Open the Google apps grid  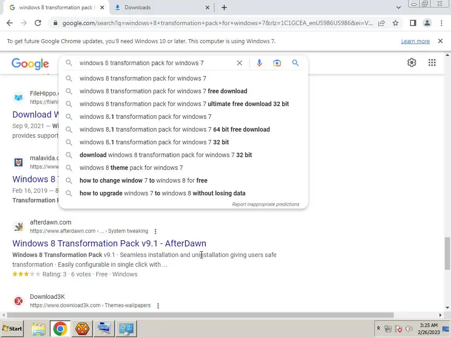[x=432, y=62]
